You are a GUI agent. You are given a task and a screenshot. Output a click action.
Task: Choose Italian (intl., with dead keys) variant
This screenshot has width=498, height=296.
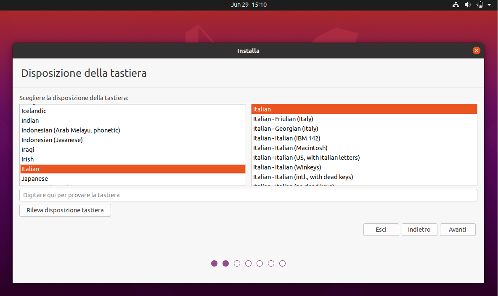[x=364, y=177]
